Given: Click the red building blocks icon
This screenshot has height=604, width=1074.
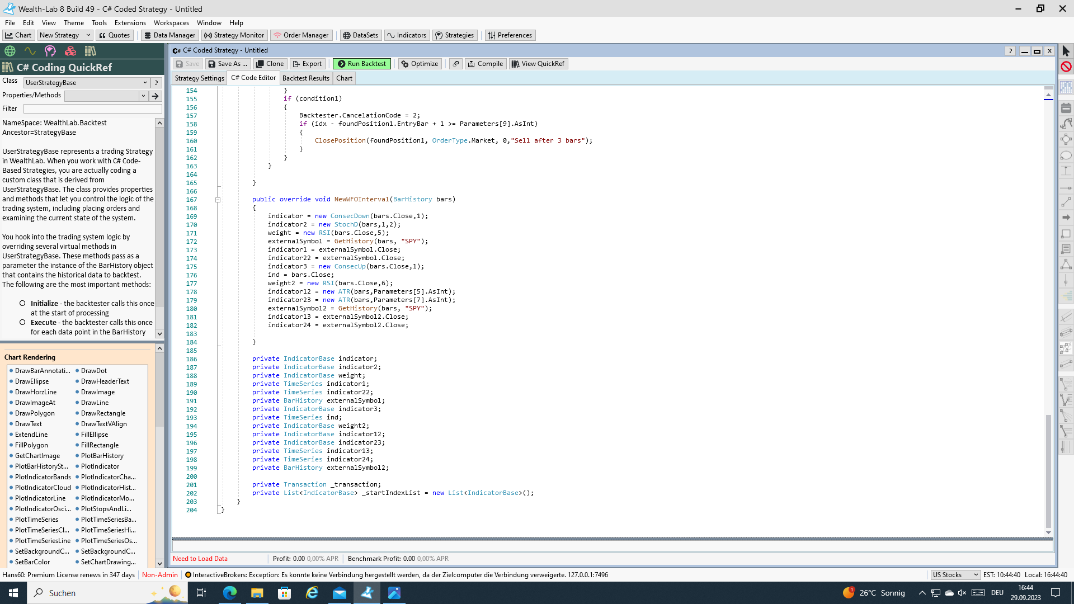Looking at the screenshot, I should pos(70,51).
